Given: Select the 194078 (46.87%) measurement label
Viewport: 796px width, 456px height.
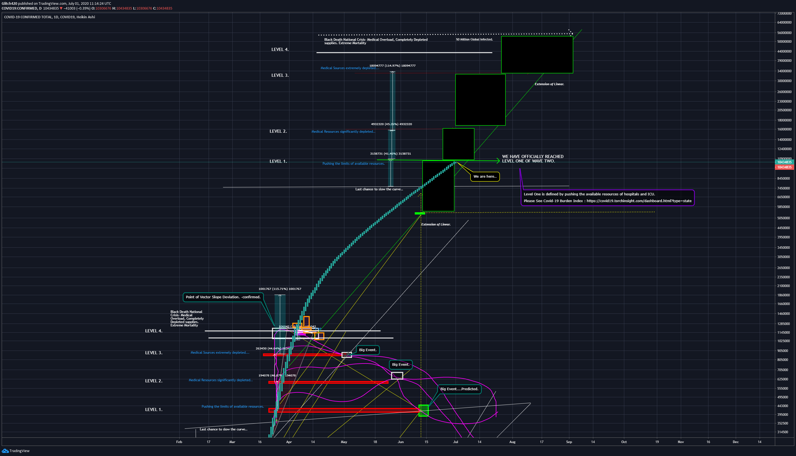Looking at the screenshot, I should point(277,375).
